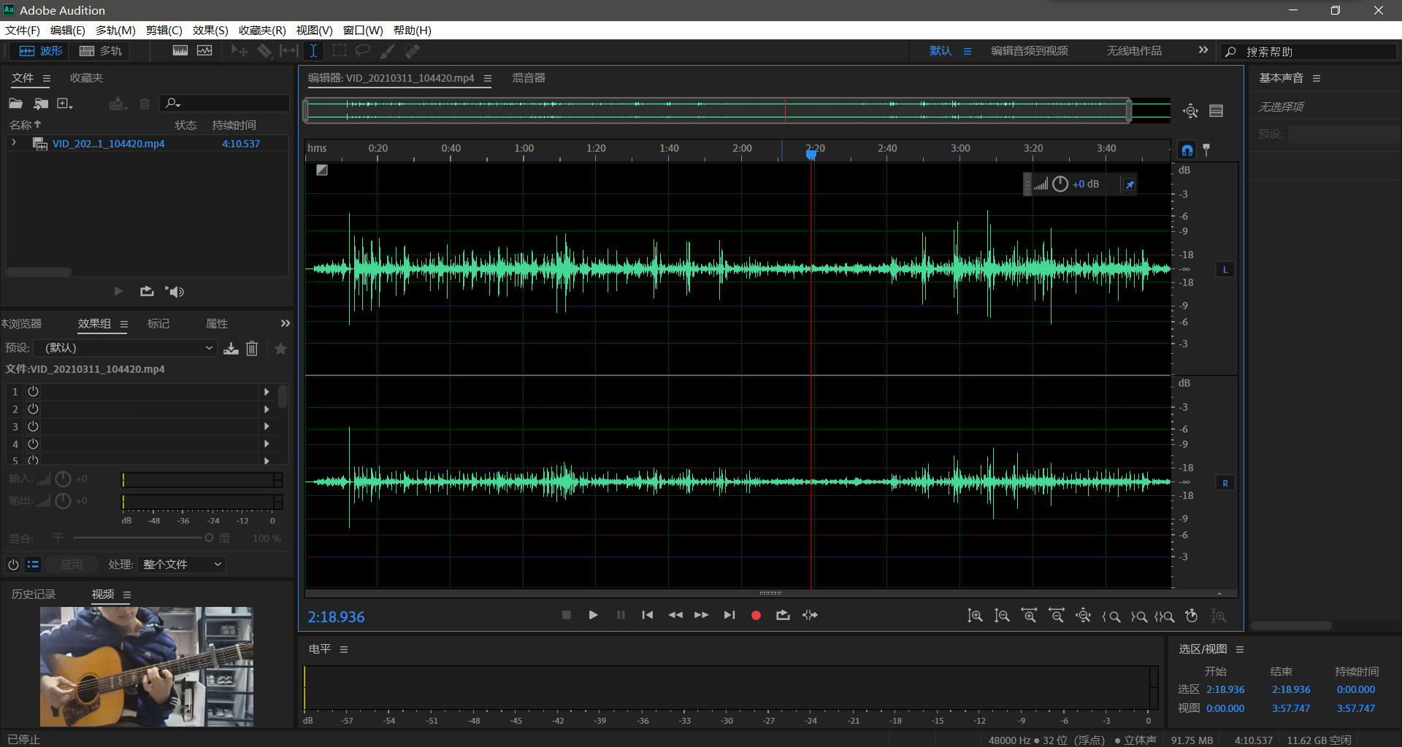The height and width of the screenshot is (747, 1402).
Task: Select the Razor tool in toolbar
Action: [264, 51]
